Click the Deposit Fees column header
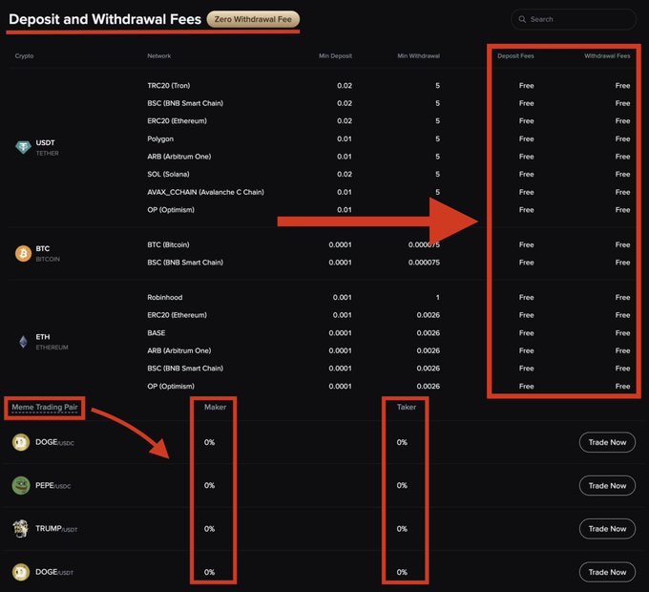Screen dimensions: 649x592 515,56
